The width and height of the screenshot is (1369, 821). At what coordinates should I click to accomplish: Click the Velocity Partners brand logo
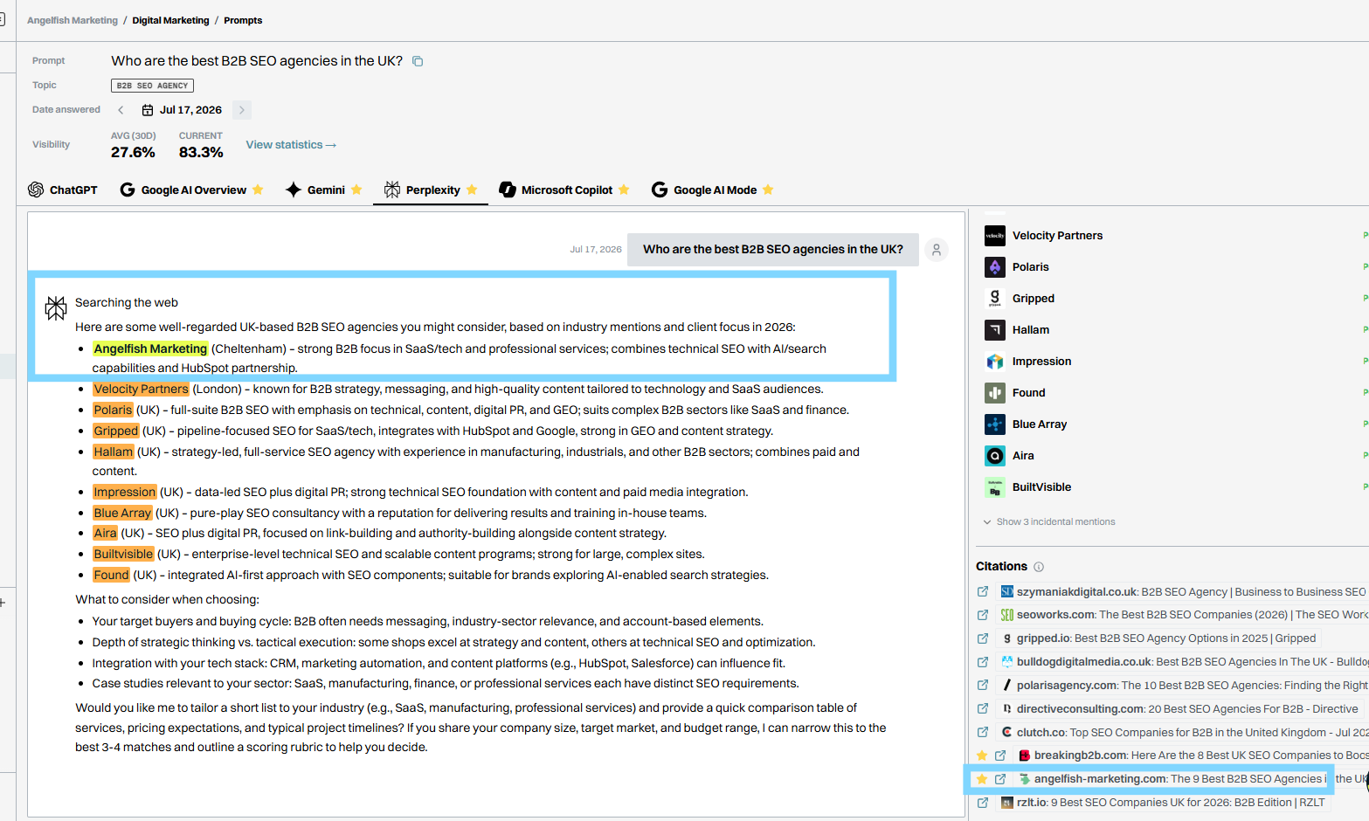click(x=995, y=236)
